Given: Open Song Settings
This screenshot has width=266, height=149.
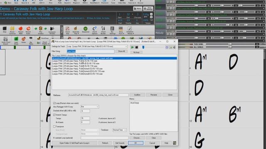Looking at the screenshot, I should [x=148, y=8].
